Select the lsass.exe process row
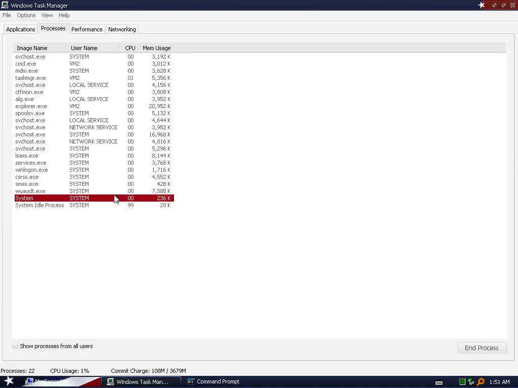 point(94,156)
